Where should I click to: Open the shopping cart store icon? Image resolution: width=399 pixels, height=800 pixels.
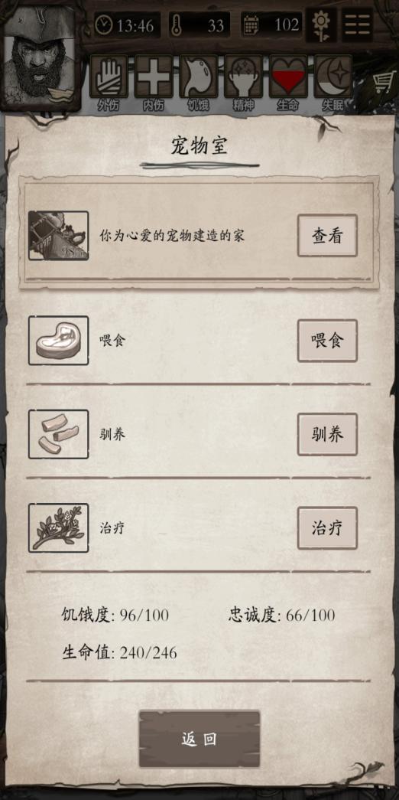384,82
